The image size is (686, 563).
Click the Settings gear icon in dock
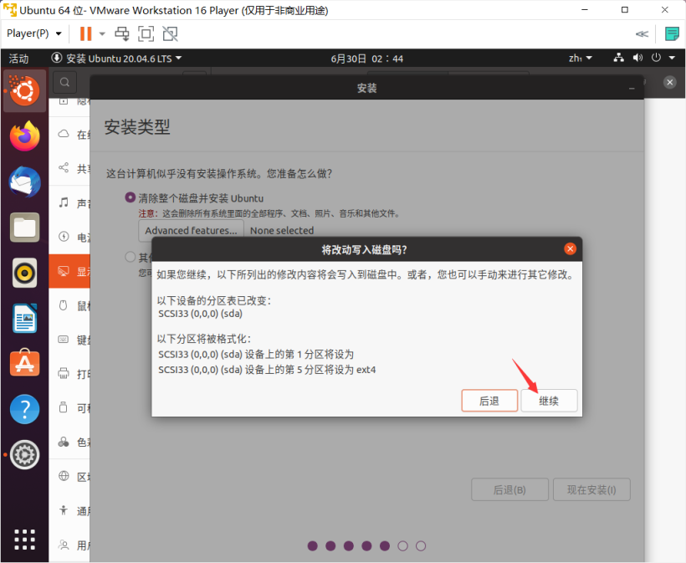[24, 454]
